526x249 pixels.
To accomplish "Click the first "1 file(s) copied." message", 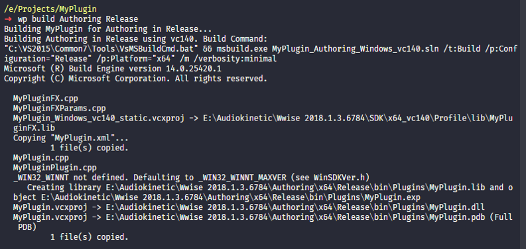I will (x=90, y=148).
